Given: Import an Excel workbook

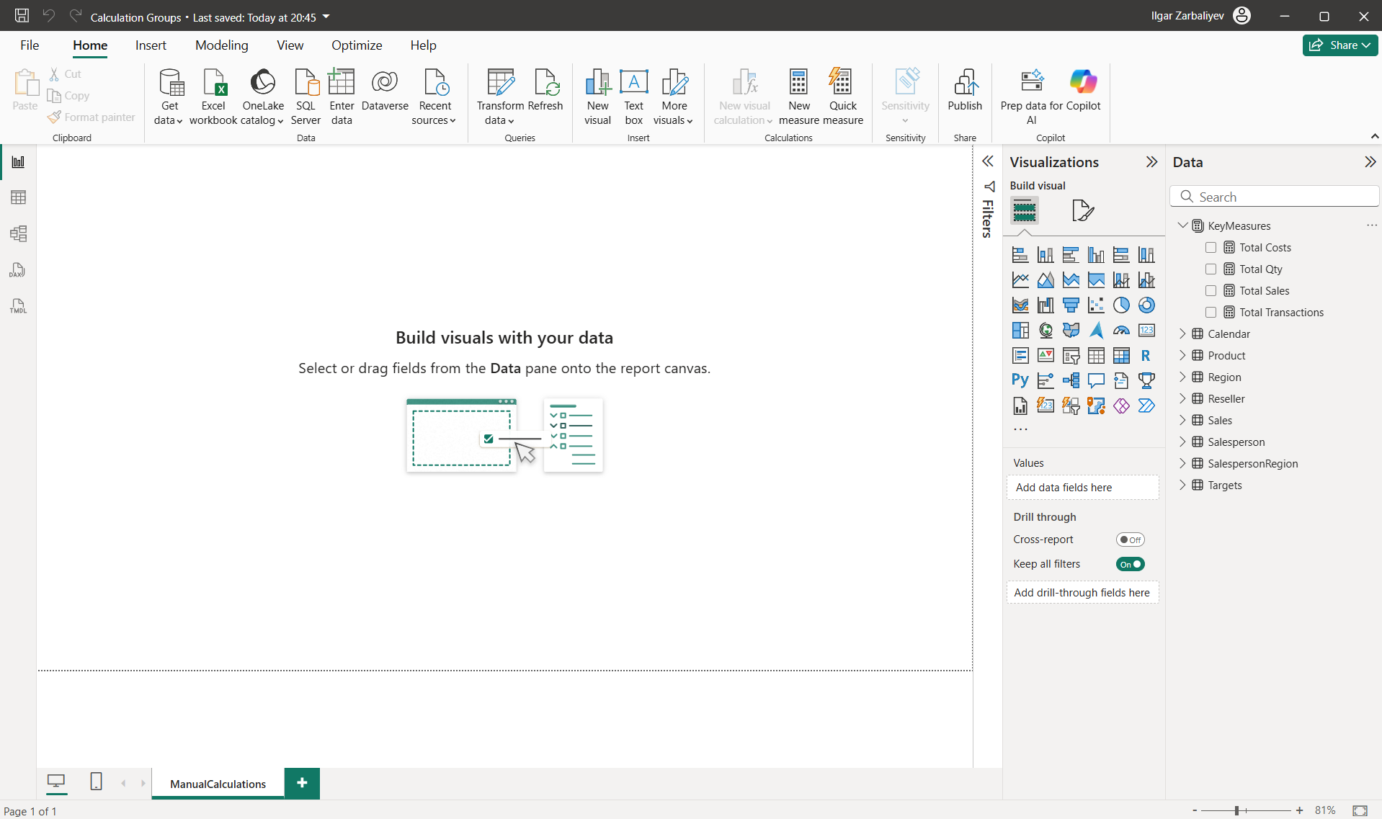Looking at the screenshot, I should 213,97.
